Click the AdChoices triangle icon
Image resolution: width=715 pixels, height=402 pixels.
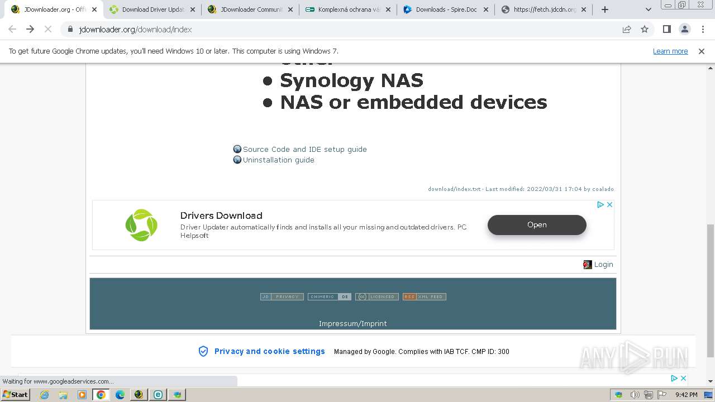pyautogui.click(x=600, y=205)
